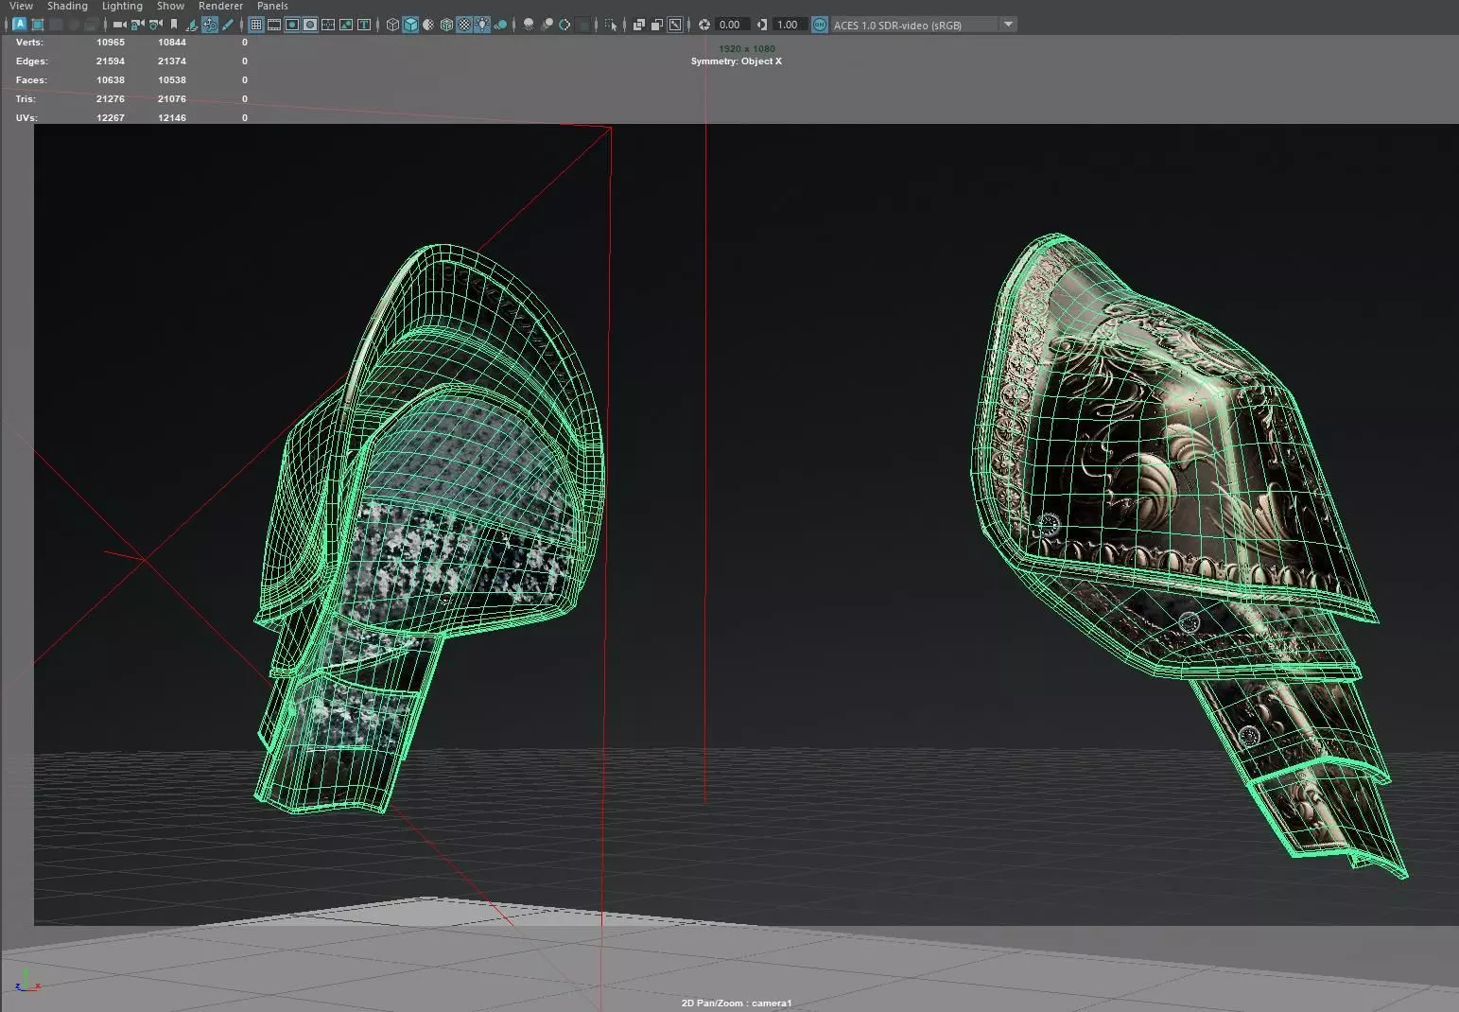The height and width of the screenshot is (1012, 1459).
Task: Click the 'Verts:' heads-up label
Action: tap(29, 43)
